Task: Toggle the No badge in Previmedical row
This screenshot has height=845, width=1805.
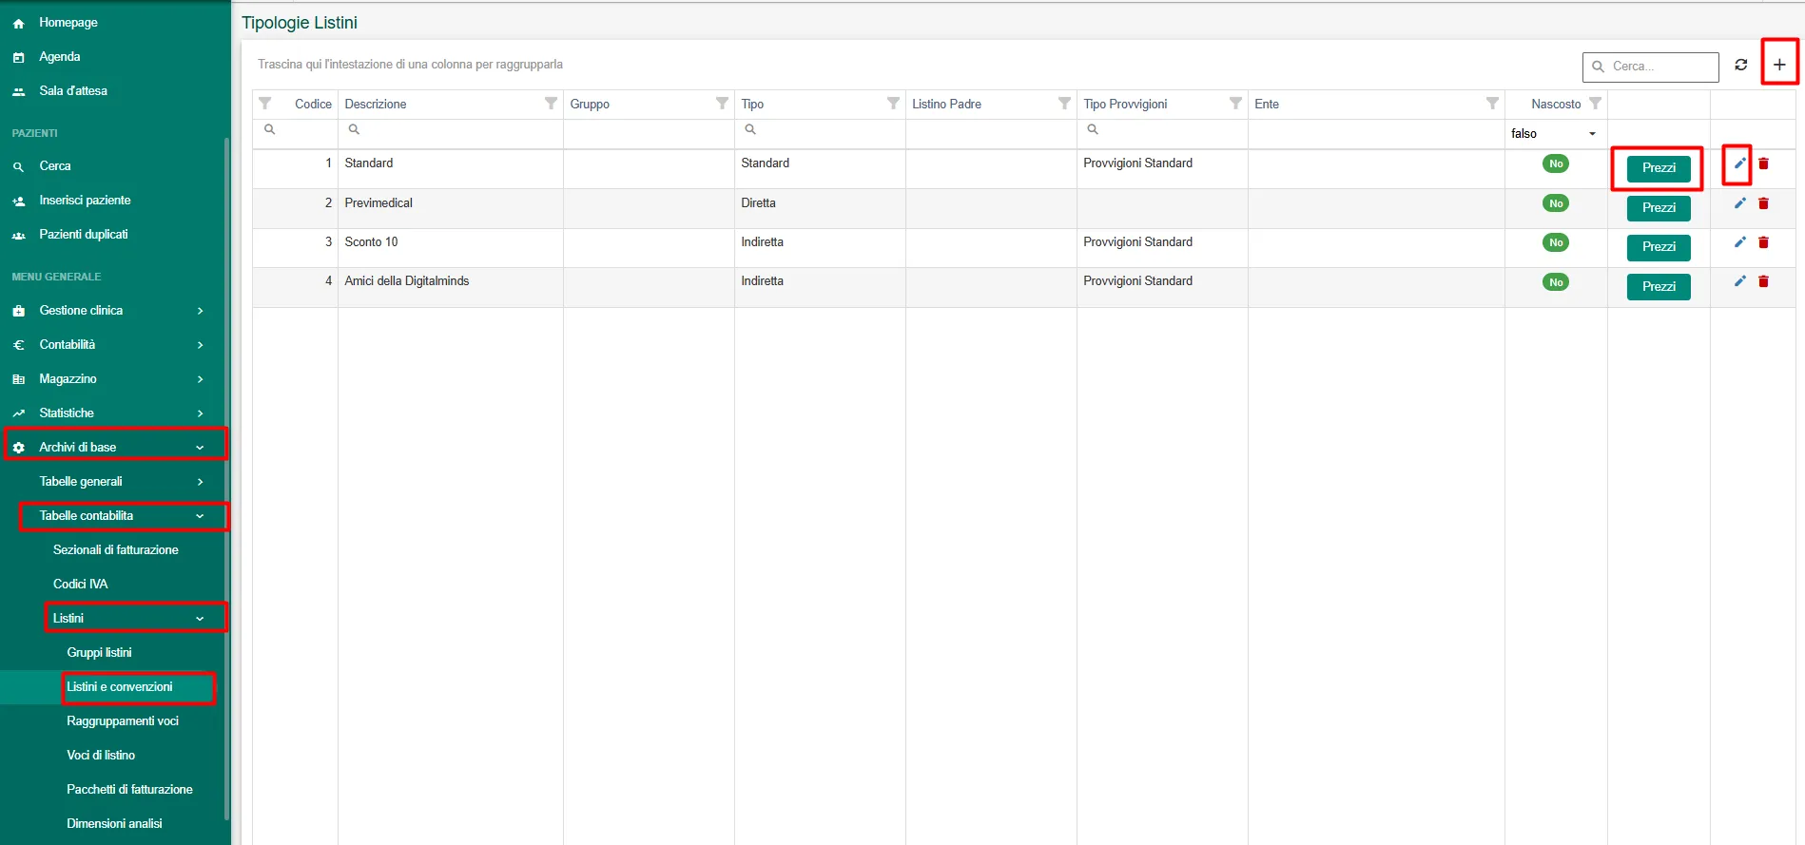Action: pyautogui.click(x=1556, y=203)
